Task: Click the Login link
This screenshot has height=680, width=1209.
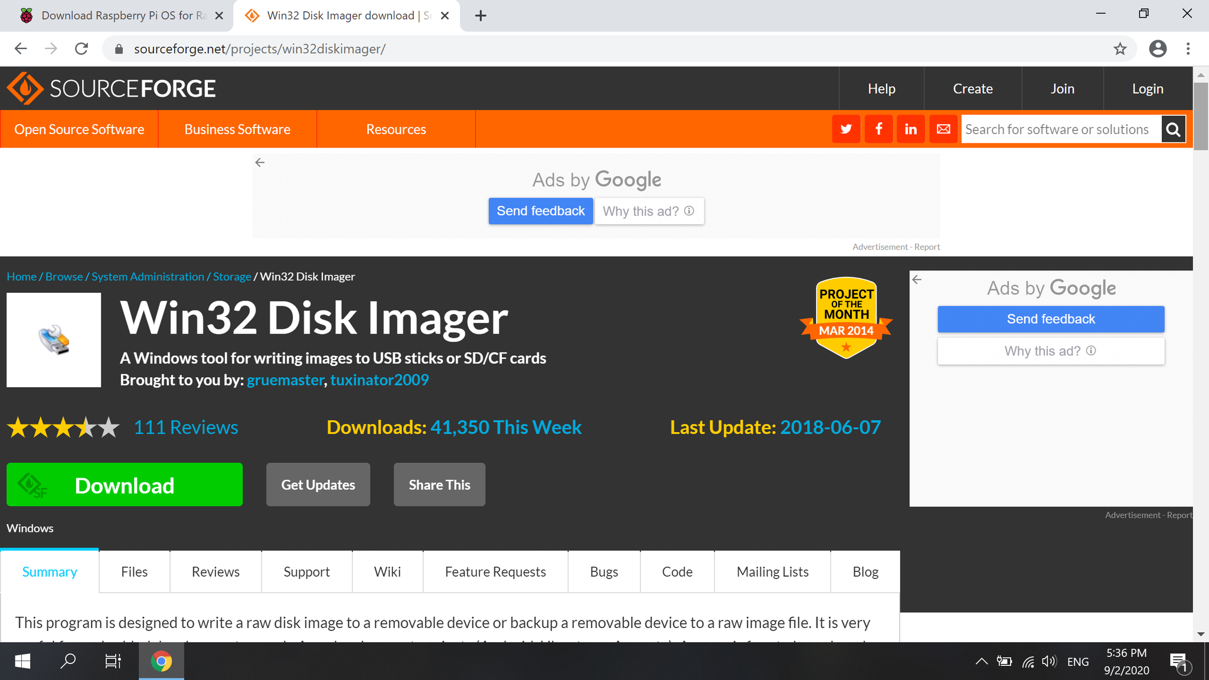Action: click(x=1148, y=89)
